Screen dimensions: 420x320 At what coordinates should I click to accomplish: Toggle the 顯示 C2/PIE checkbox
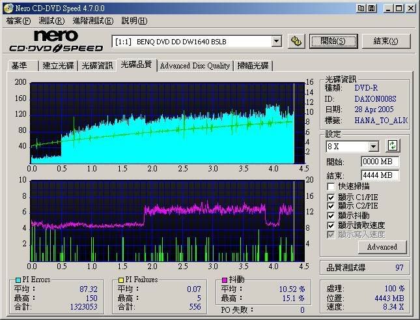click(331, 206)
